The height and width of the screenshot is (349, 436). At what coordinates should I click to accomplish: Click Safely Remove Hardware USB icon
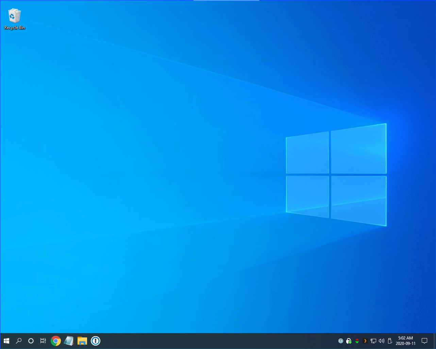[390, 341]
